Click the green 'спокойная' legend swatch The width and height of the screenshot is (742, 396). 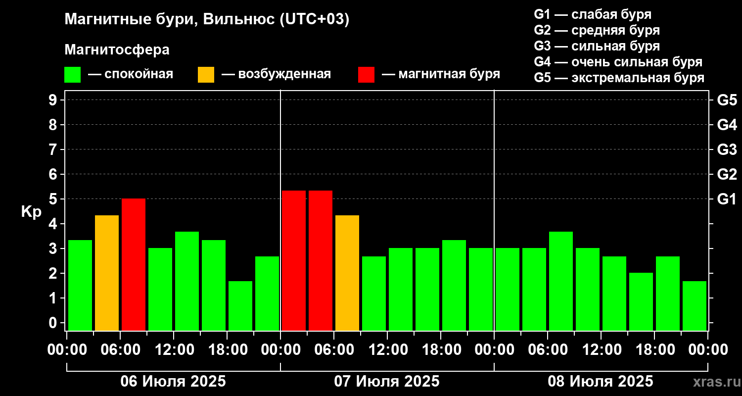click(73, 75)
